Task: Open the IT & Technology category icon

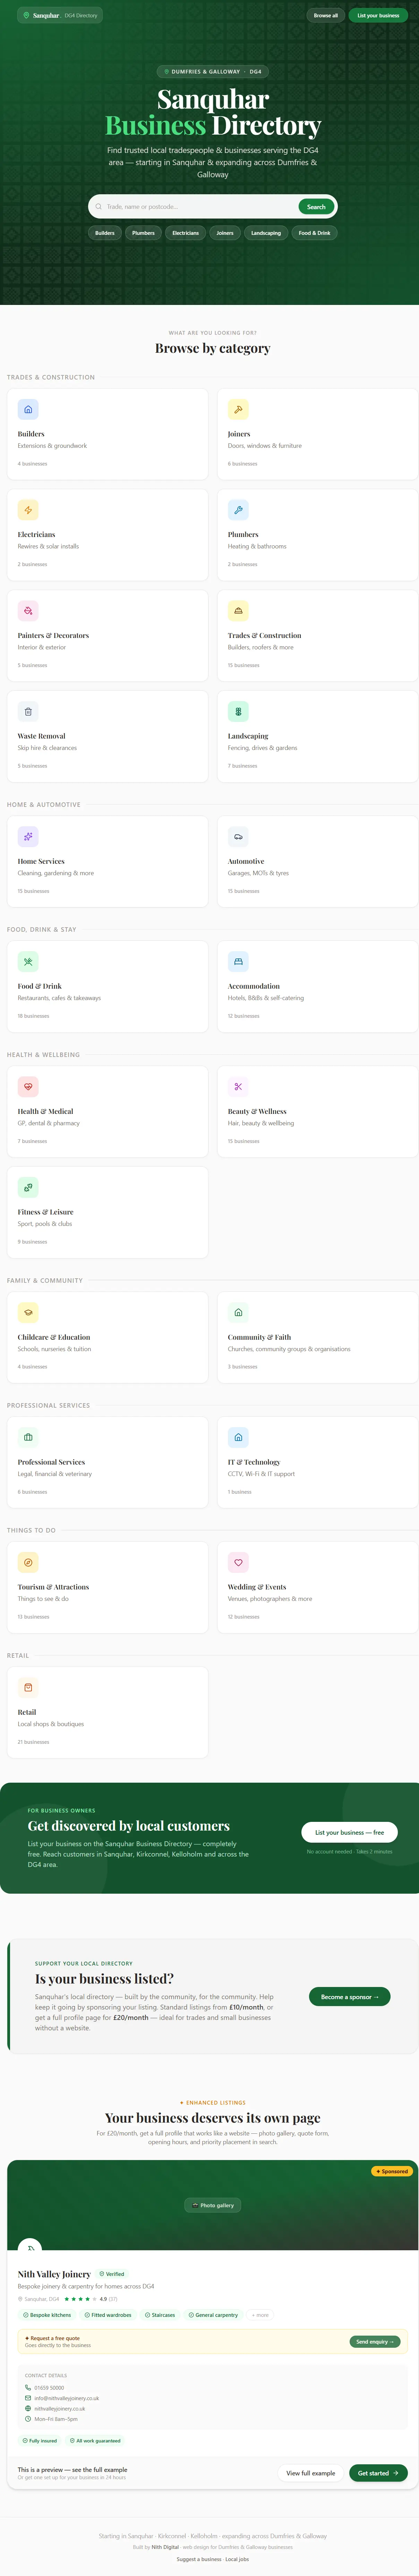Action: click(x=238, y=1438)
